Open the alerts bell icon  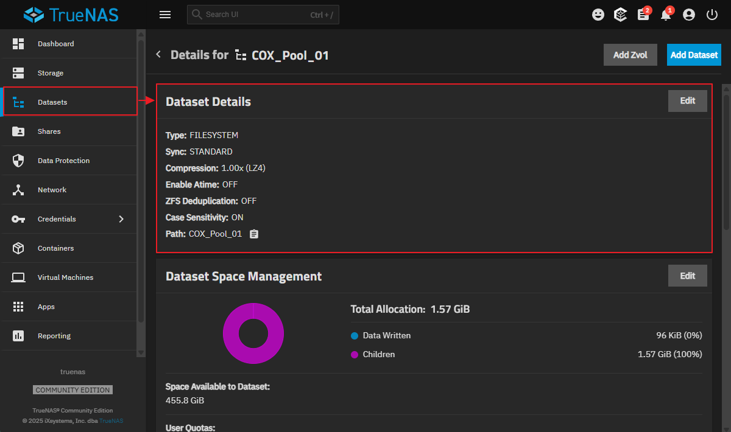coord(666,15)
